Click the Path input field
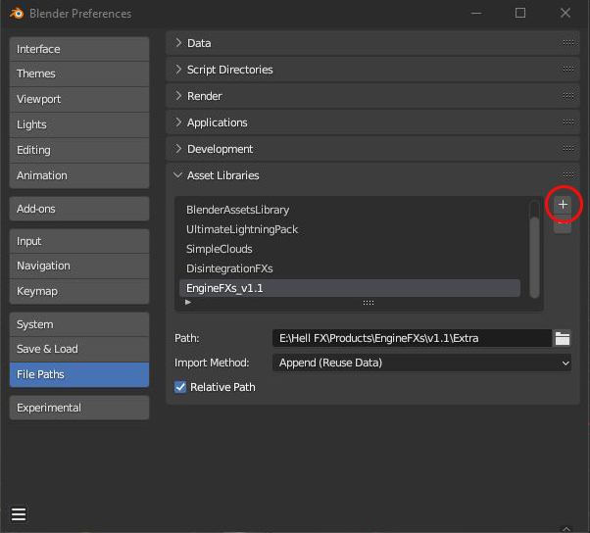 point(412,338)
